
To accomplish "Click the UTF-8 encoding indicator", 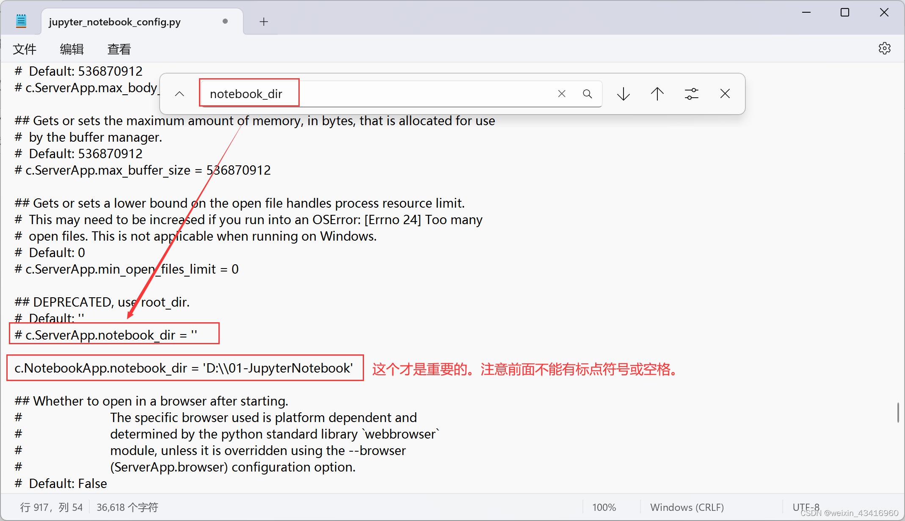I will 806,507.
